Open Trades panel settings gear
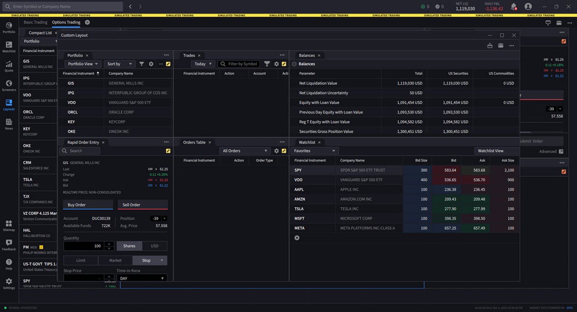This screenshot has height=312, width=577. 276,64
